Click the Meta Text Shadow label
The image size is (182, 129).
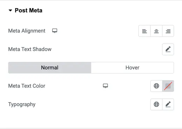(x=30, y=49)
